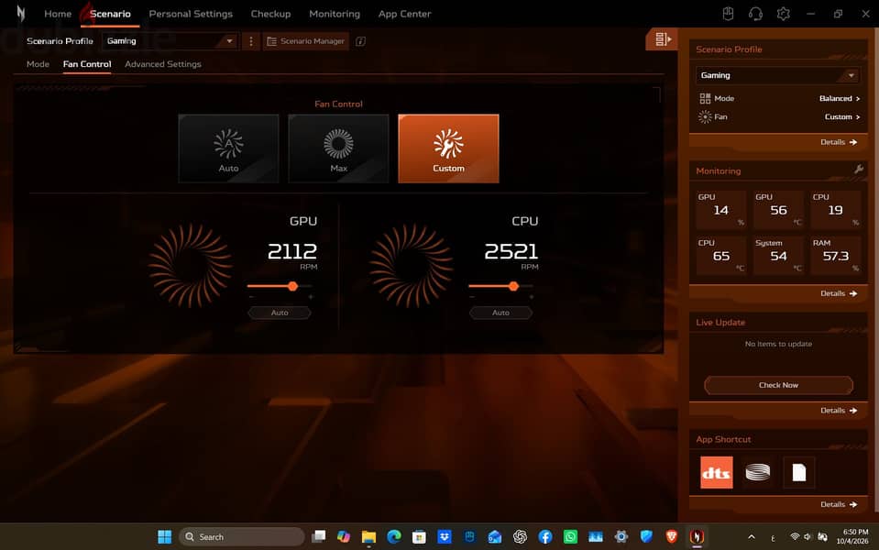Open Windows Start menu
Screen dimensions: 879x550
[x=164, y=536]
